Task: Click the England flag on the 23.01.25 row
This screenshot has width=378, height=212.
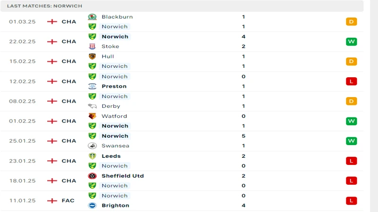Action: click(52, 161)
